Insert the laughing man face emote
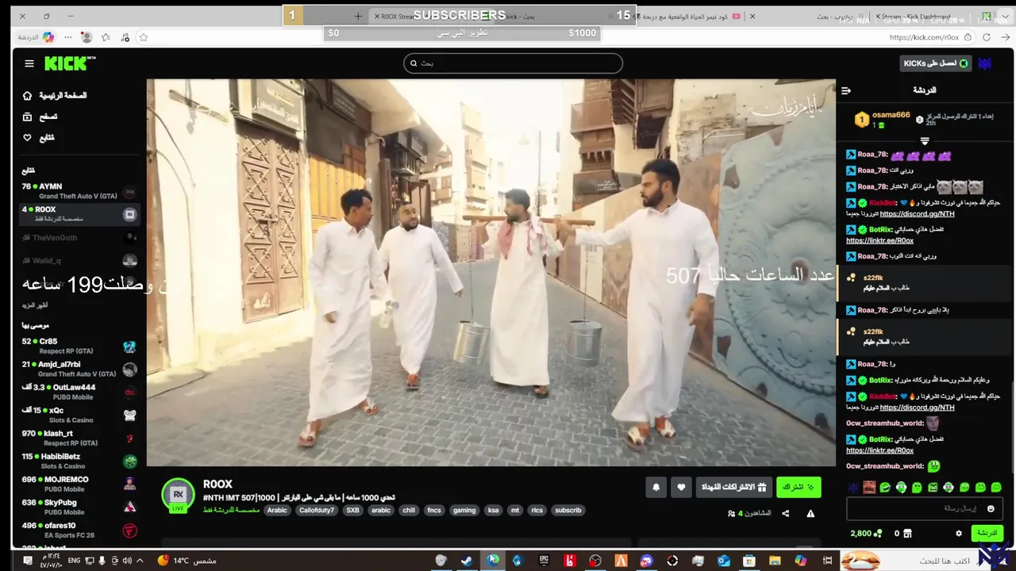 (869, 487)
